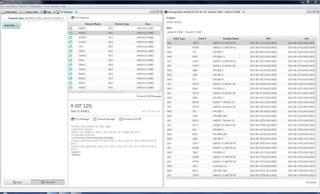Sort coverage results by Orbit Type column
This screenshot has height=194, width=320.
pyautogui.click(x=179, y=39)
